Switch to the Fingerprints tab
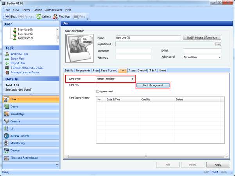Viewport: 235px width, 176px height. click(83, 71)
